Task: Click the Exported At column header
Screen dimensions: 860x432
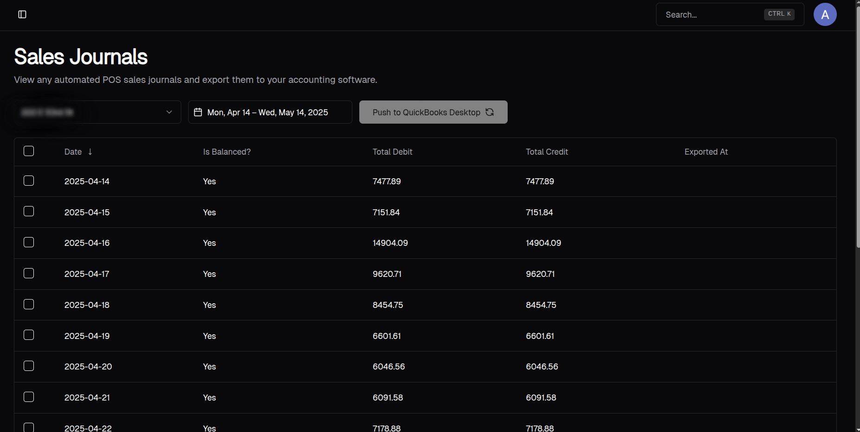Action: (x=706, y=152)
